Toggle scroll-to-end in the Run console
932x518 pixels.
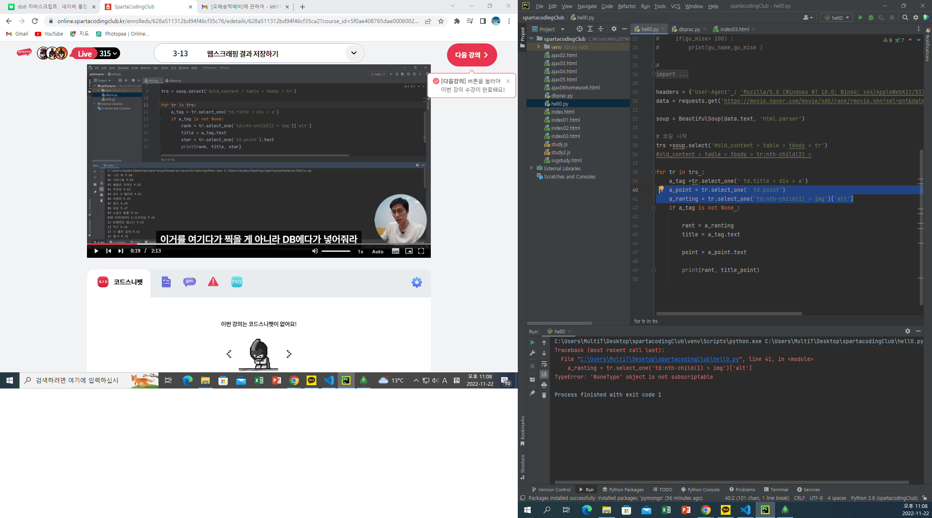coord(544,374)
